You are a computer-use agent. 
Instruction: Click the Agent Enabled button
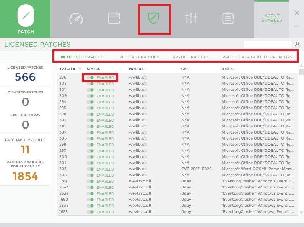pos(272,18)
